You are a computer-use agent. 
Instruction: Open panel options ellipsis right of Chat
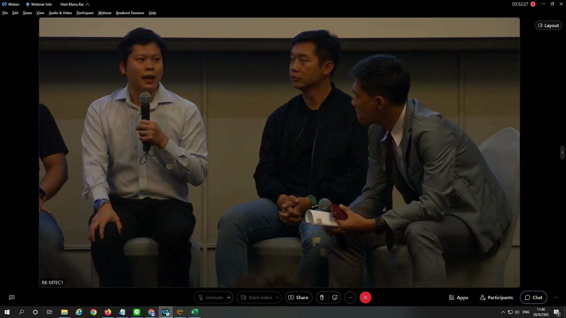pos(556,297)
